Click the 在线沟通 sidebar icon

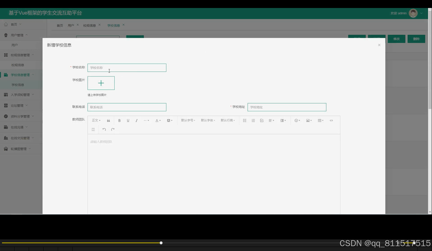click(6, 127)
